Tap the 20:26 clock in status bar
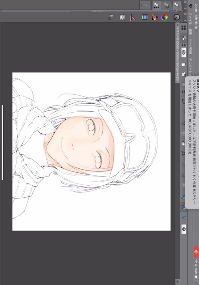Viewport: 199px width, 285px height. point(196,7)
